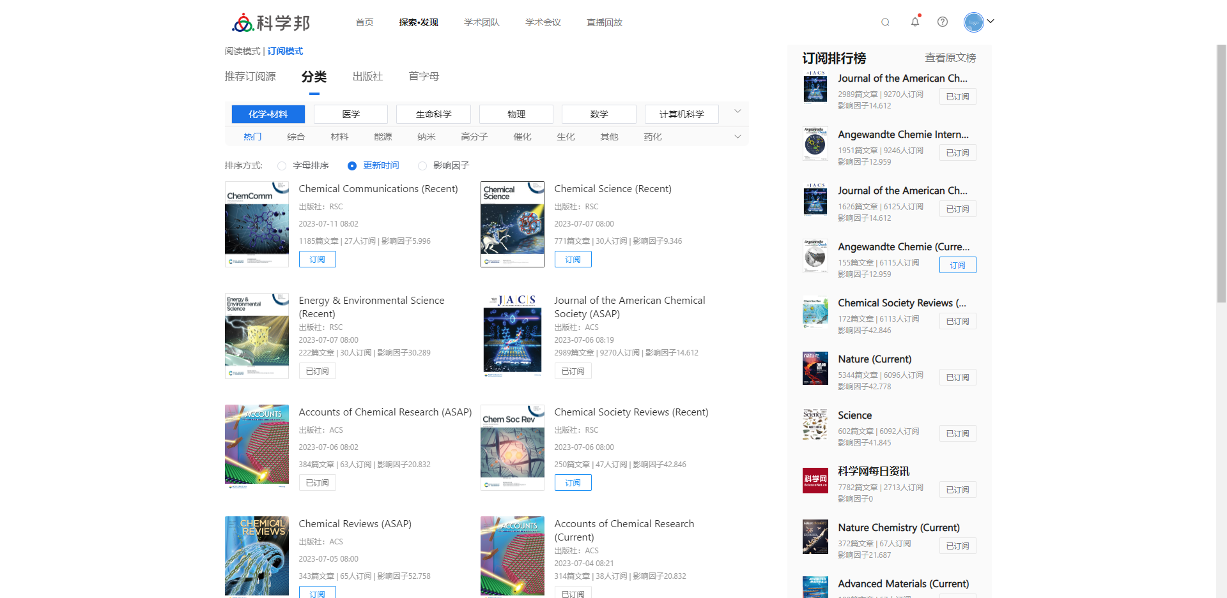
Task: Select 更新时间 sort option
Action: [x=352, y=166]
